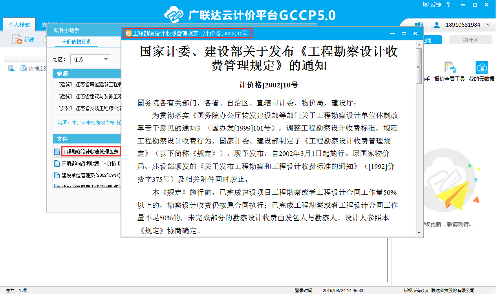Open 我的云数据 cloud data icon
496x294 pixels.
481,68
